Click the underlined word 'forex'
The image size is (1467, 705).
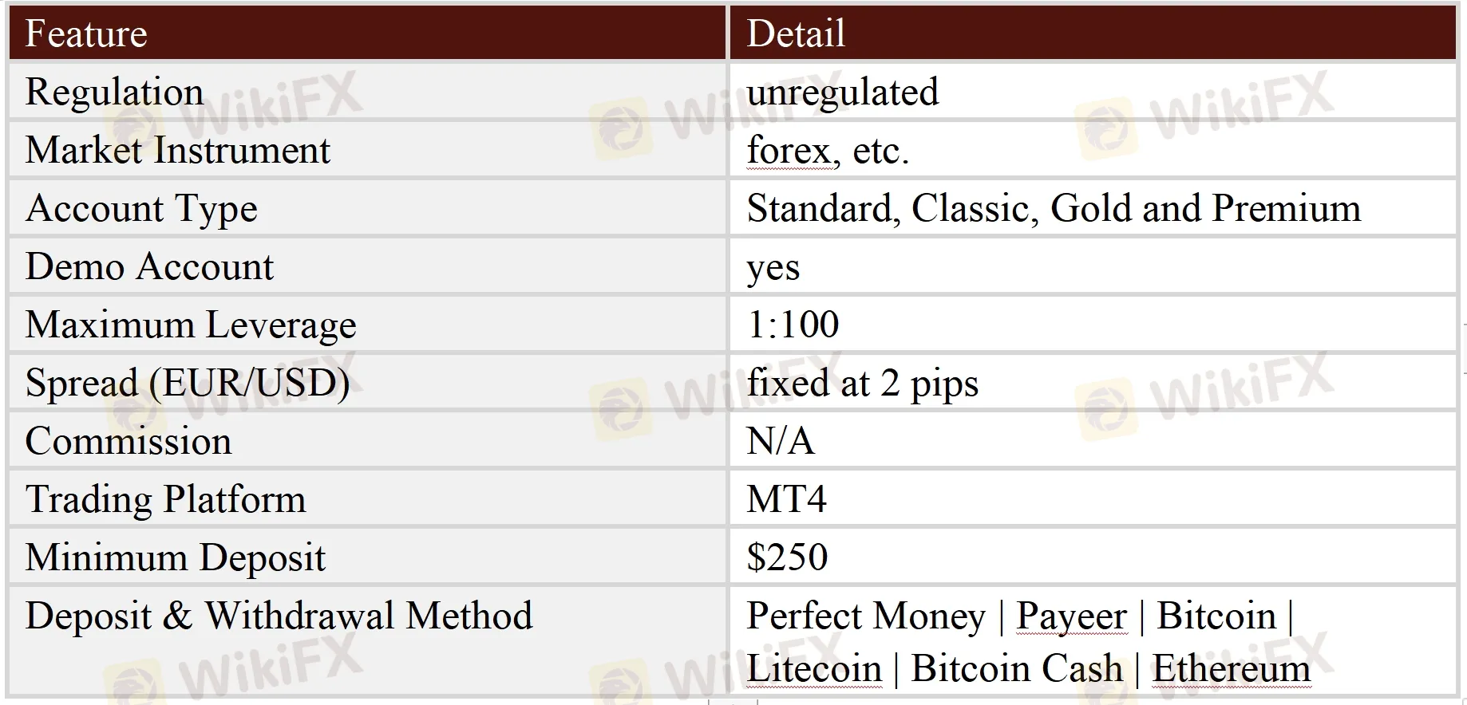[x=789, y=150]
